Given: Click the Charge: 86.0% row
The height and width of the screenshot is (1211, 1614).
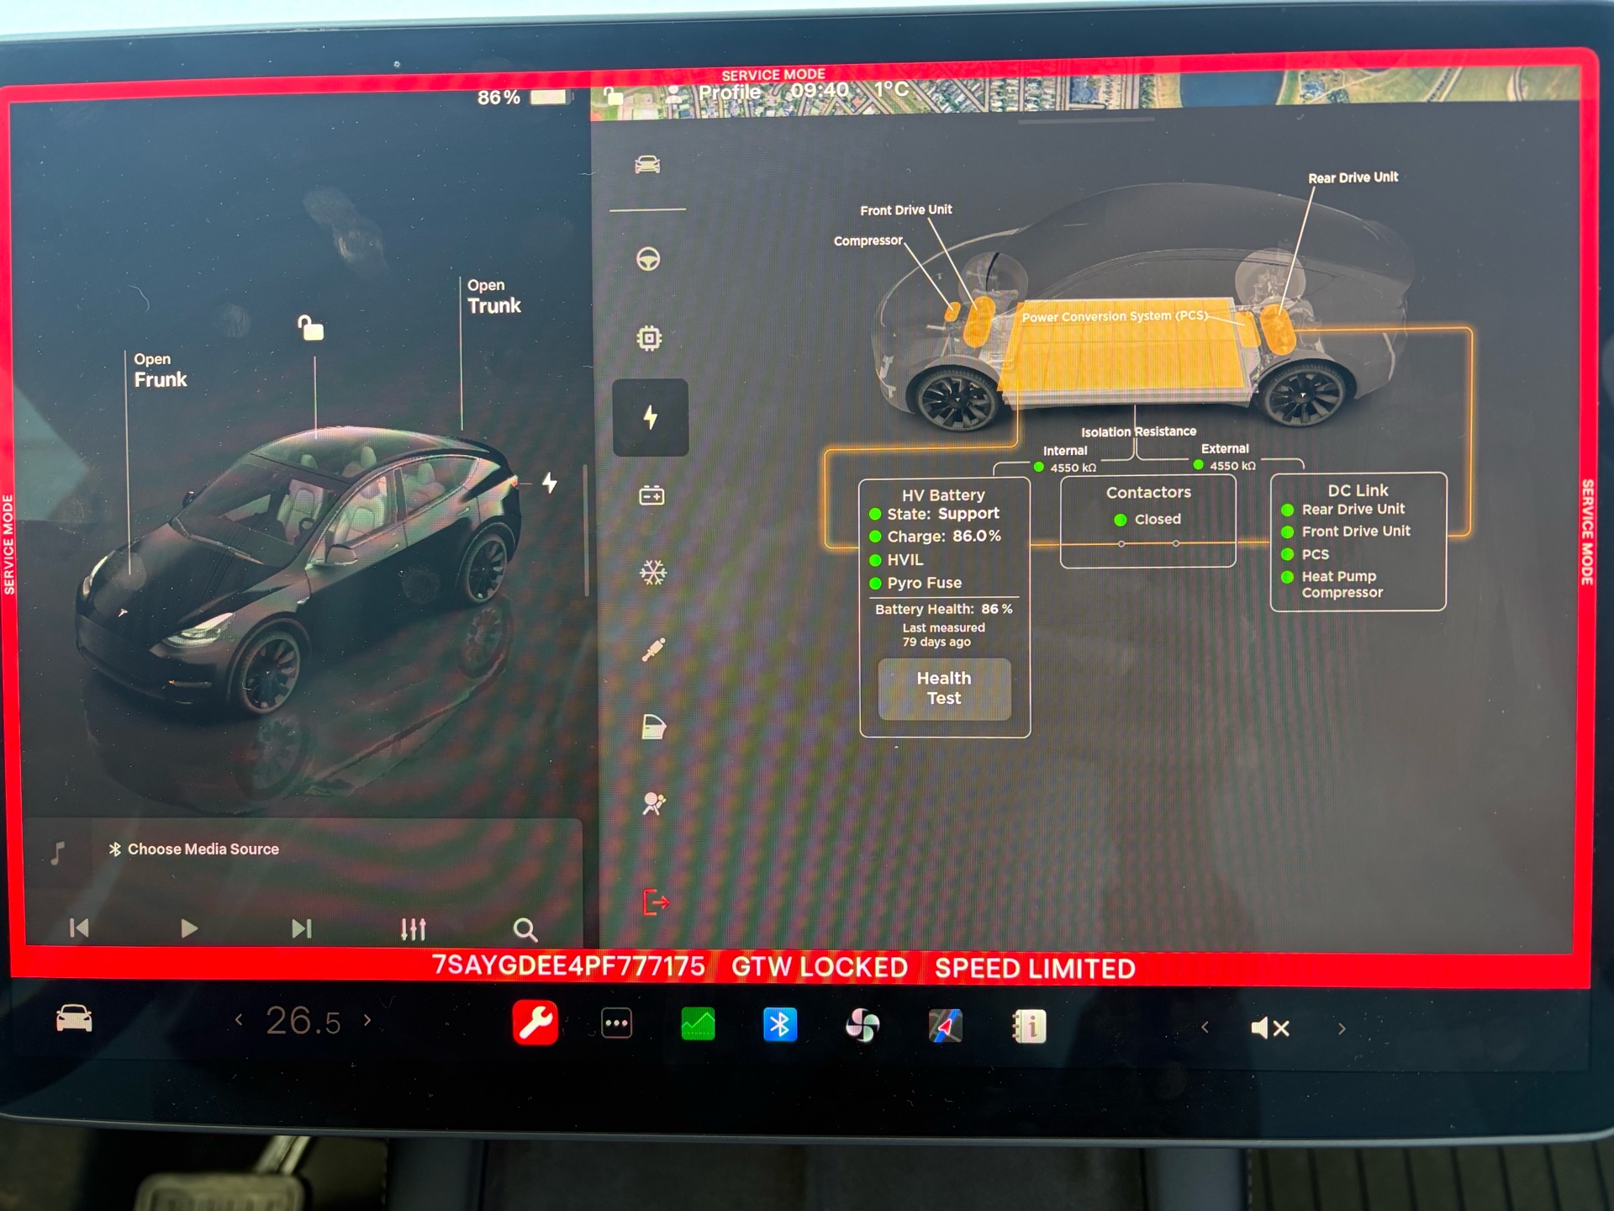Looking at the screenshot, I should point(936,537).
